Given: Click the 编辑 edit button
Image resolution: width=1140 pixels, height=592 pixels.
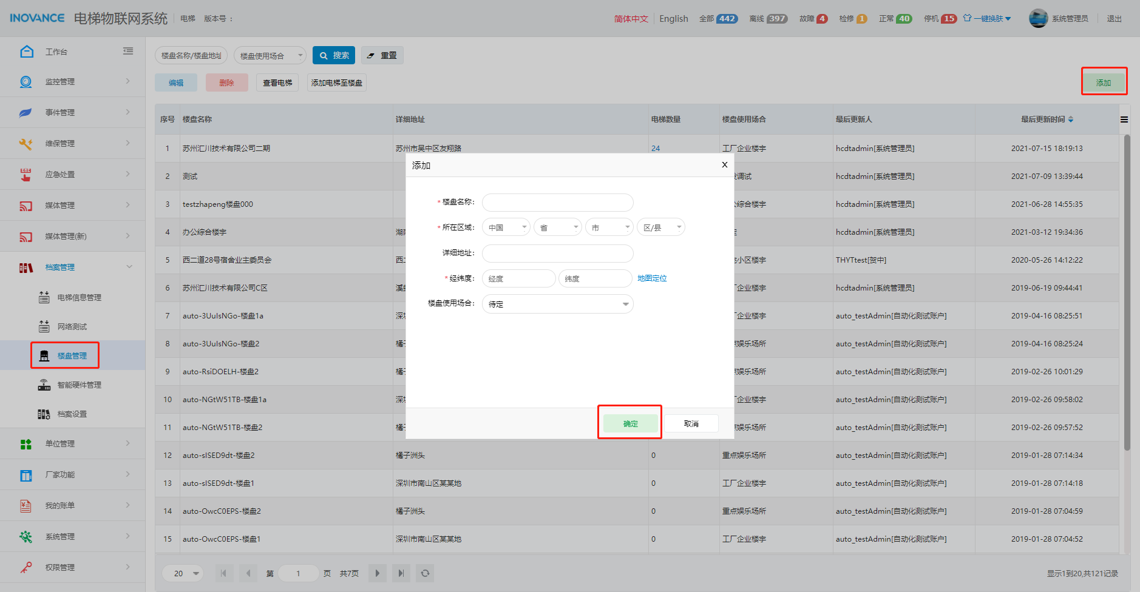Looking at the screenshot, I should [176, 82].
